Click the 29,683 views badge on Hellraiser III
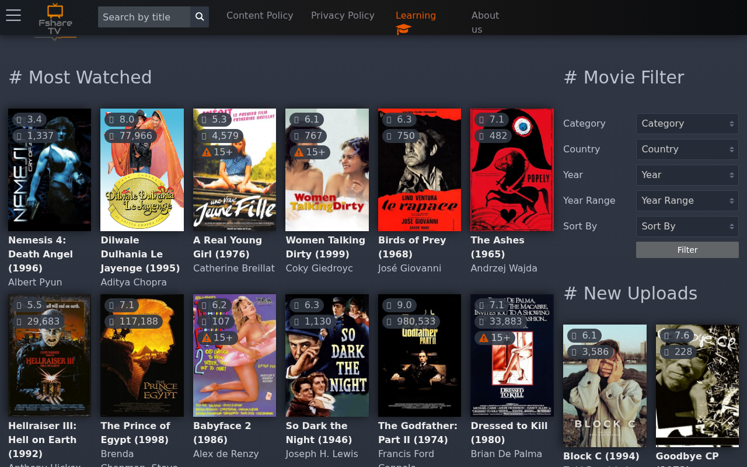The height and width of the screenshot is (467, 747). [39, 322]
